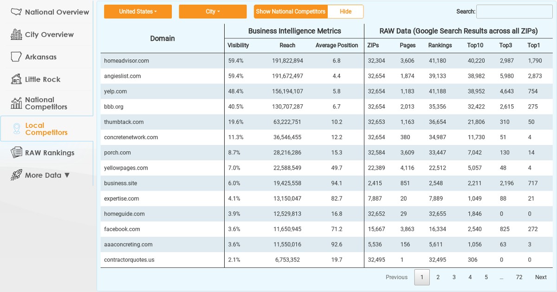The image size is (557, 292).
Task: Toggle Show National Competitors on
Action: pos(291,12)
